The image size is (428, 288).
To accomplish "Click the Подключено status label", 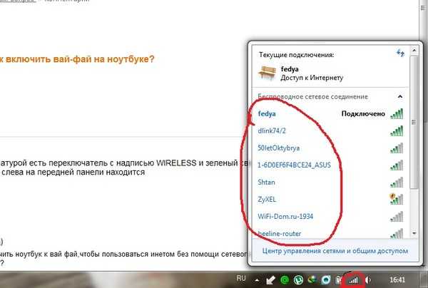I will pos(363,114).
